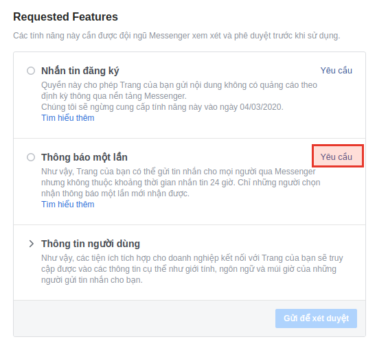Expand the Thông tin người dùng chevron
Image resolution: width=377 pixels, height=348 pixels.
pos(31,244)
